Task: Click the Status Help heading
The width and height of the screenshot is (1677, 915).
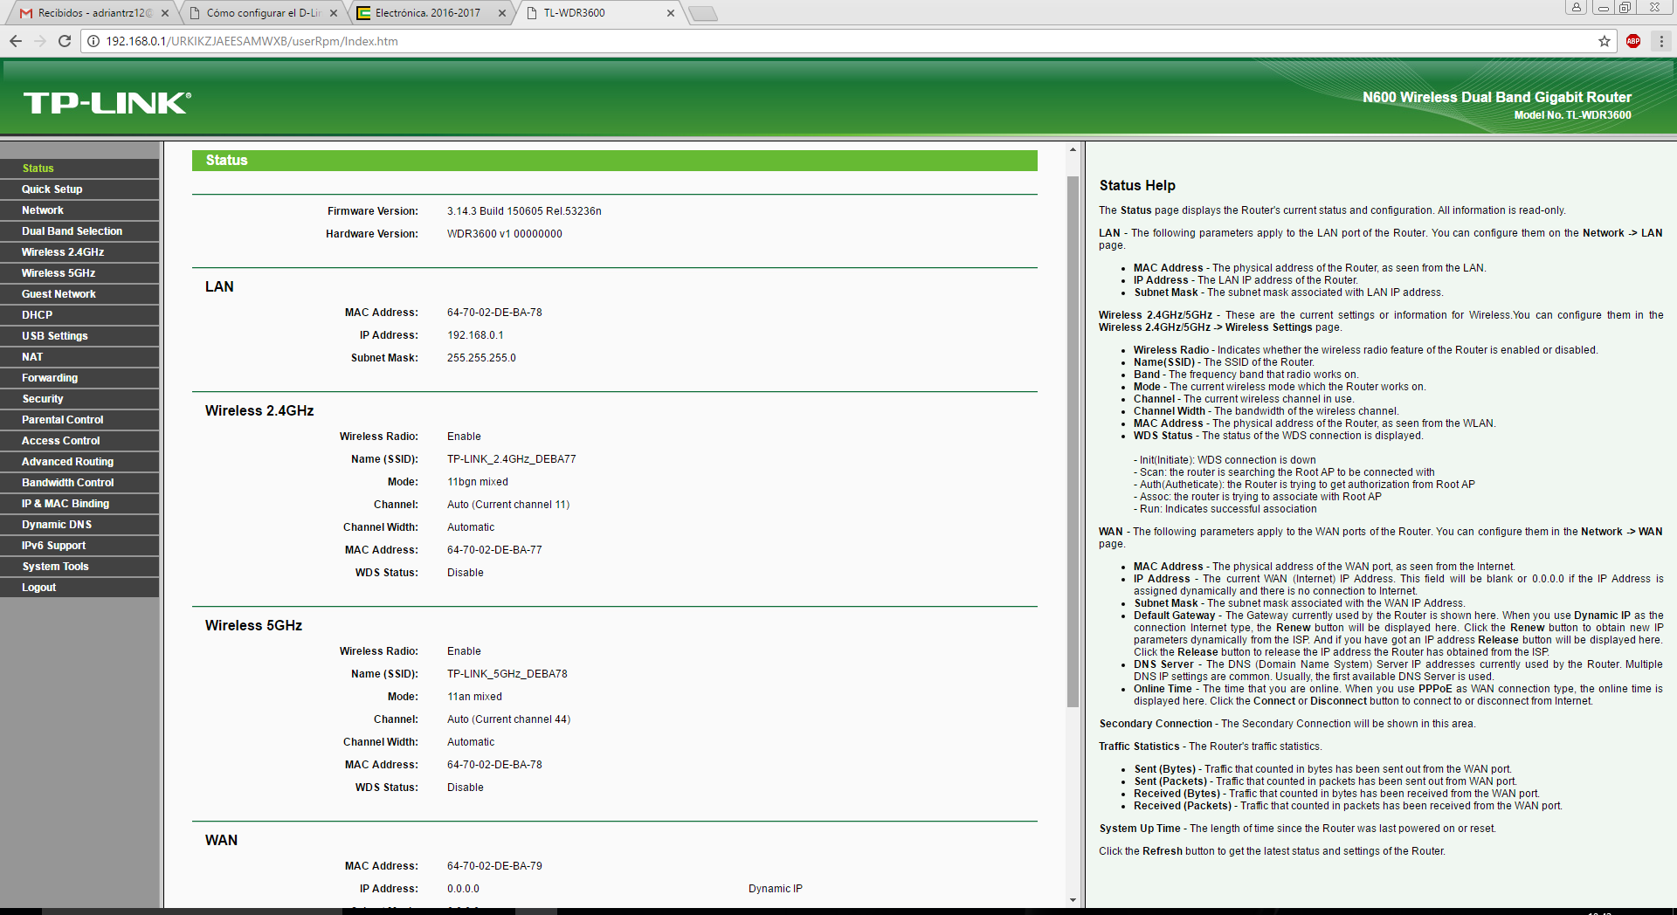Action: 1137,185
